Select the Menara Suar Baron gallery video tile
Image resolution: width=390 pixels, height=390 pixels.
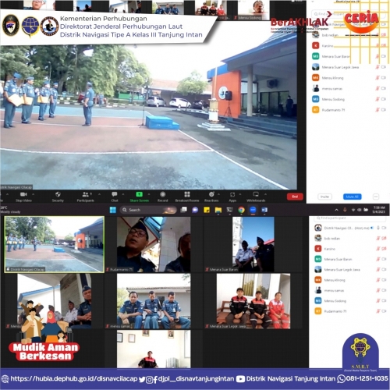coord(253,244)
